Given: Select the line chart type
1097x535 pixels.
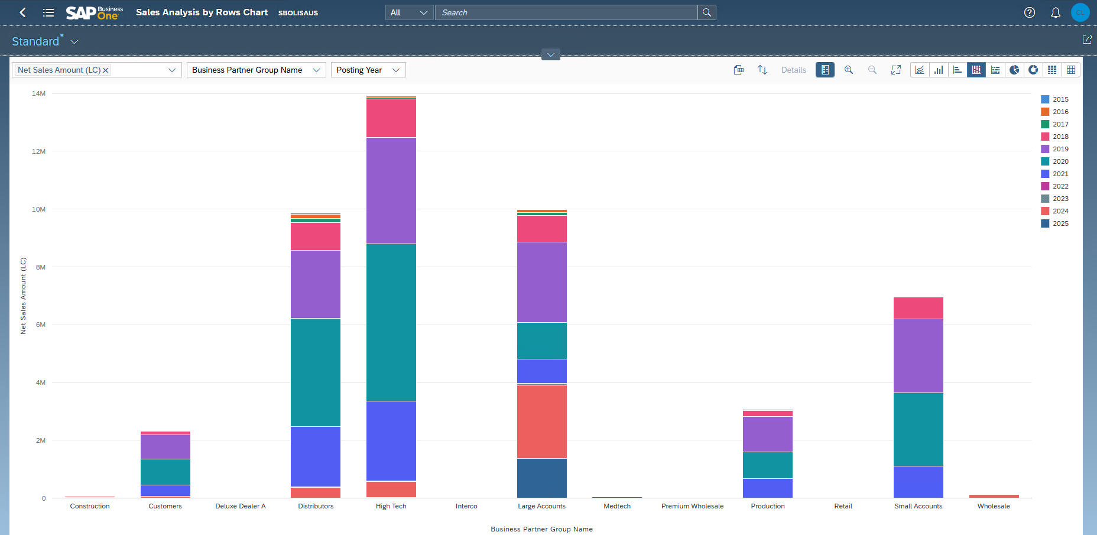Looking at the screenshot, I should point(920,70).
